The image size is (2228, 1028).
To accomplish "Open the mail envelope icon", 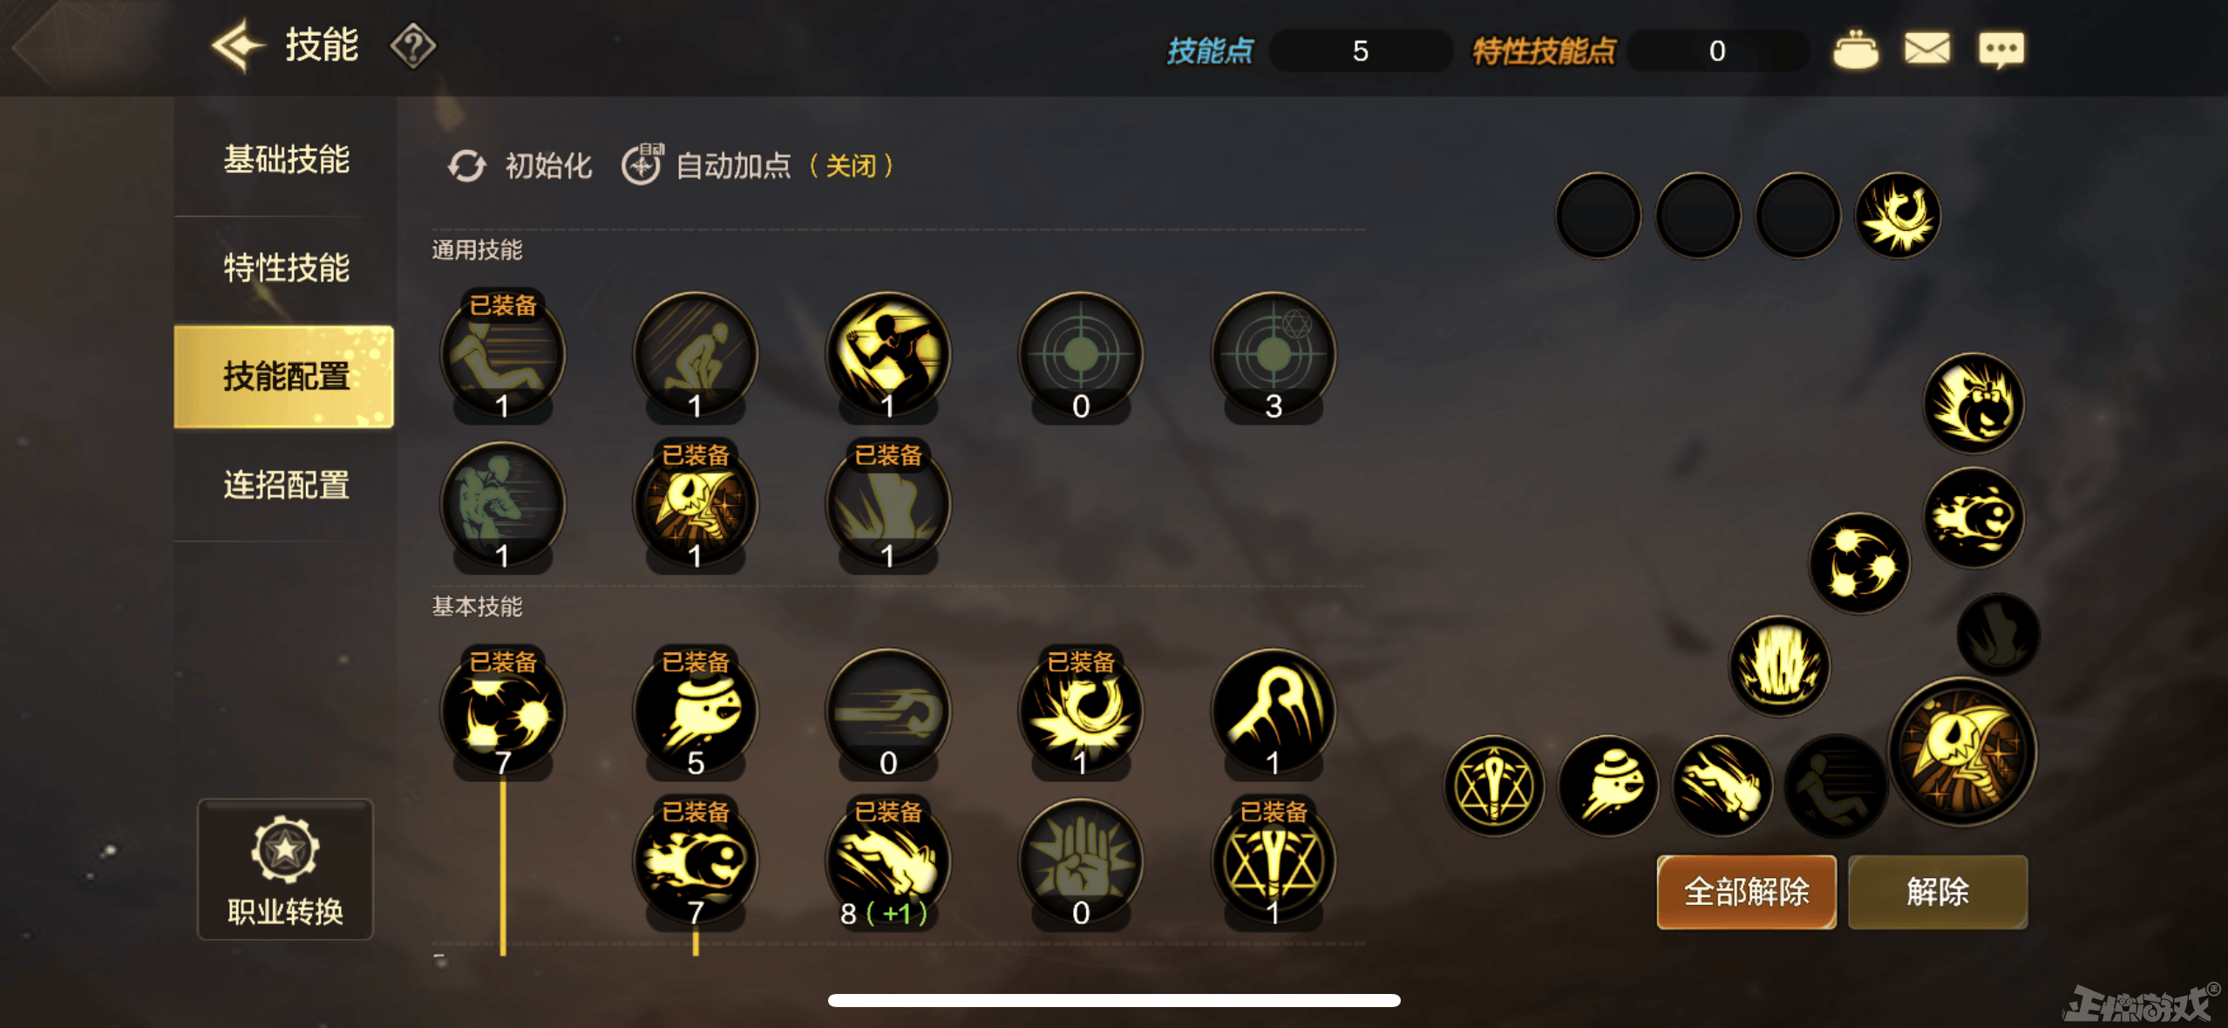I will tap(1926, 49).
